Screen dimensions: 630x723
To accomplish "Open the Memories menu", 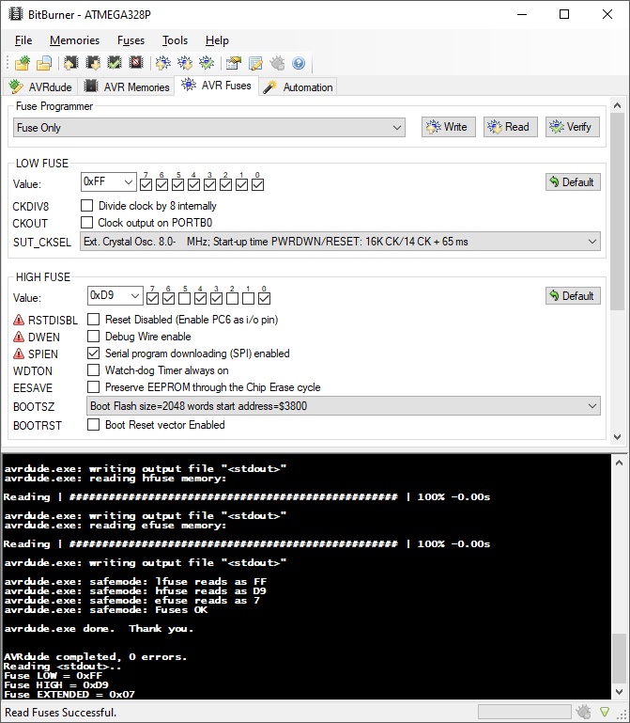I will tap(74, 40).
